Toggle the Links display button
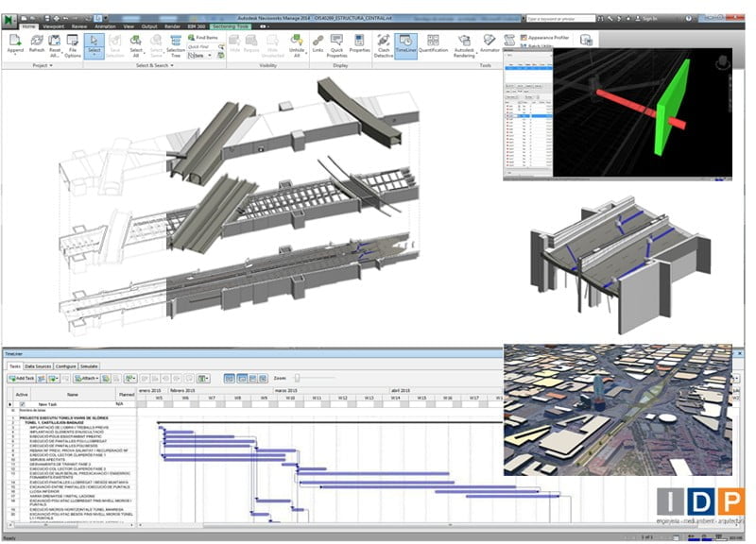Viewport: 756px width, 544px height. pyautogui.click(x=317, y=45)
